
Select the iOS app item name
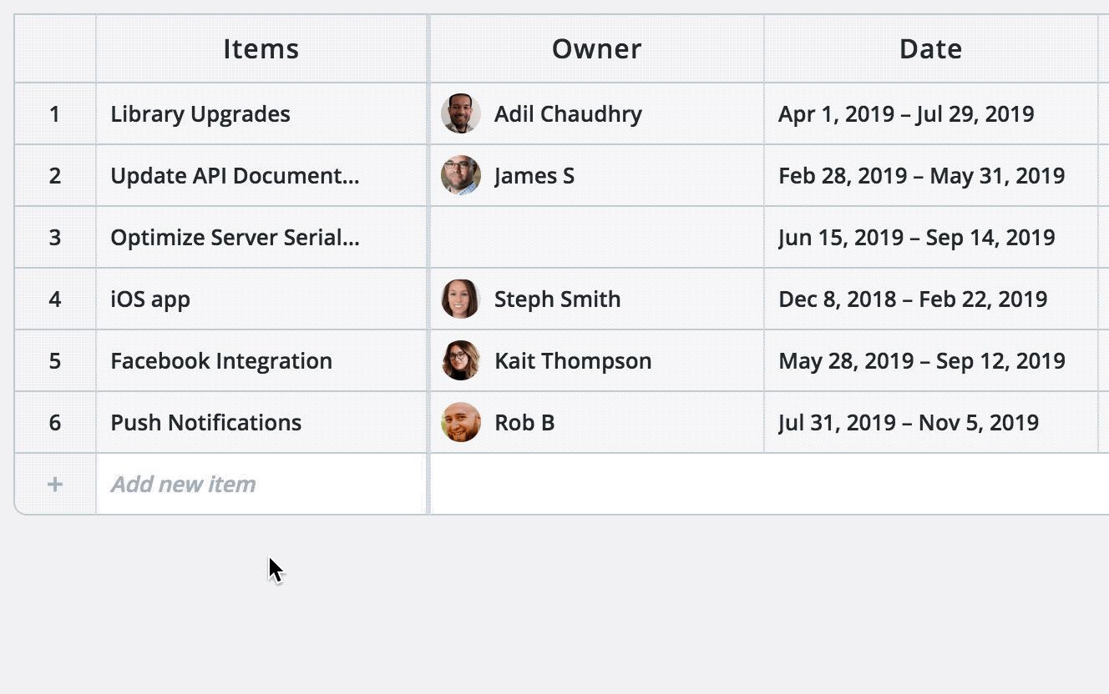[x=150, y=299]
